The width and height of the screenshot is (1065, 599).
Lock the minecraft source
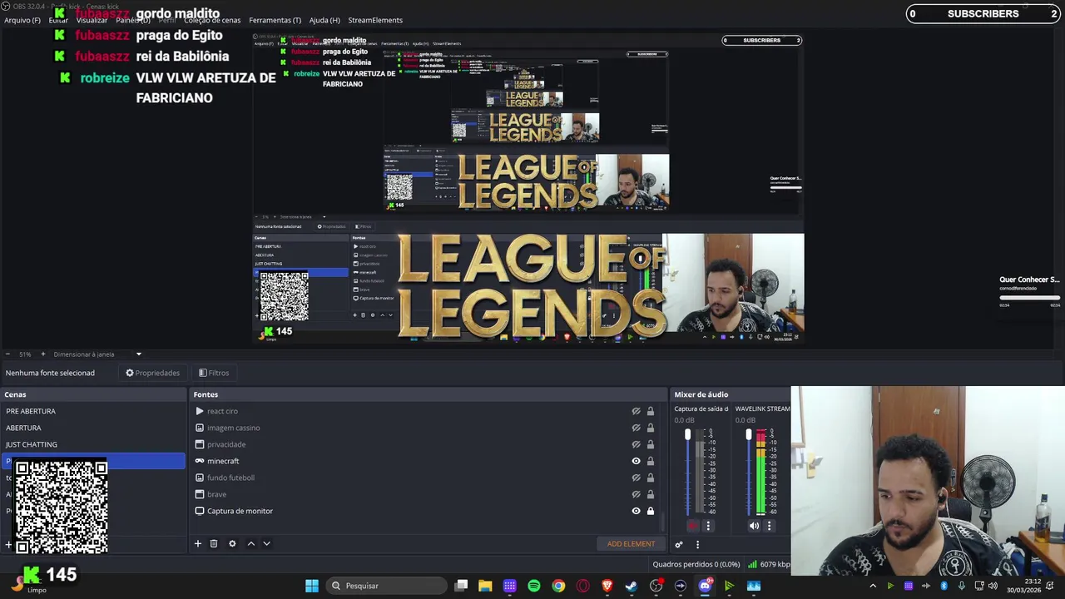[x=651, y=461]
